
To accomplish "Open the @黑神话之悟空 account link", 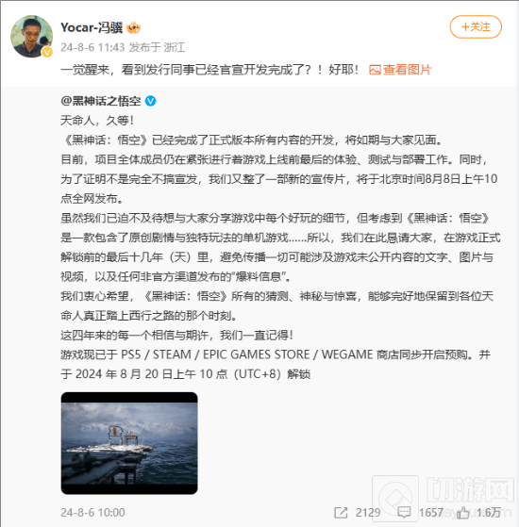I will point(101,101).
